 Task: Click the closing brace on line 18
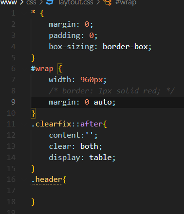(33, 202)
